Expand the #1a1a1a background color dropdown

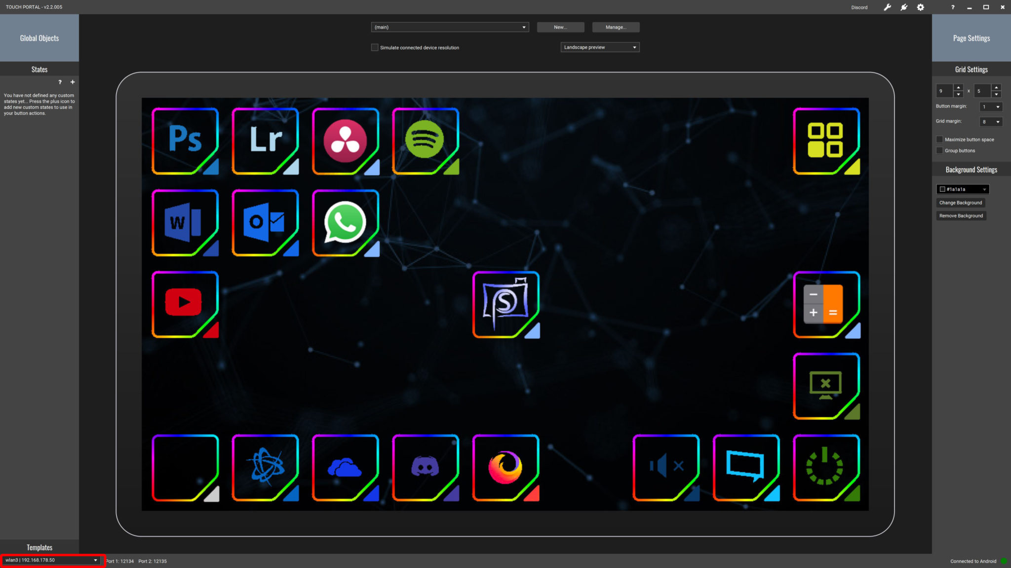[x=963, y=189]
